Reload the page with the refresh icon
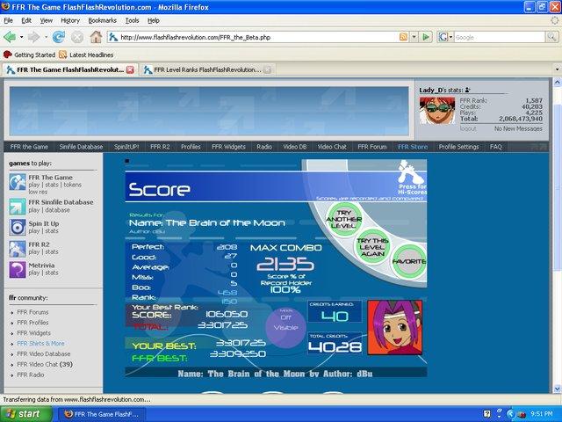This screenshot has width=562, height=422. pos(59,37)
